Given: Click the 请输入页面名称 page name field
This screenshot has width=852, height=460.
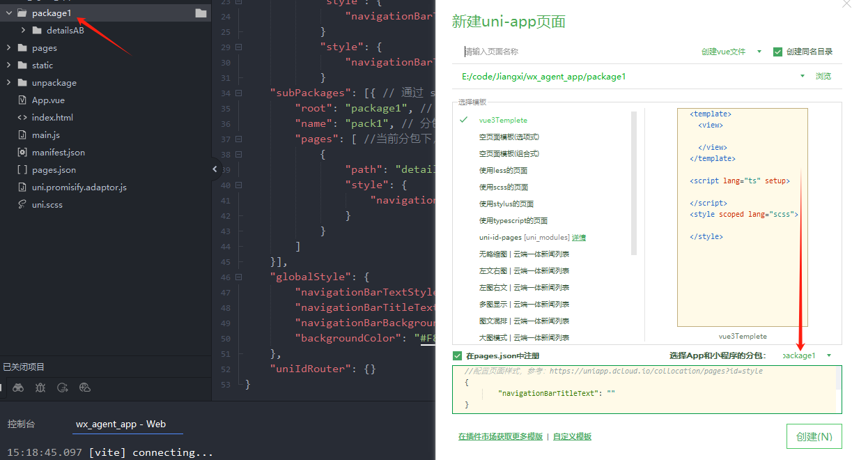Looking at the screenshot, I should click(578, 52).
